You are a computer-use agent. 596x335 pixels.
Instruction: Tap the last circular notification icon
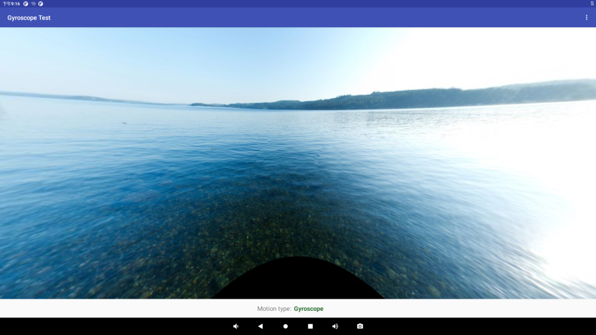pyautogui.click(x=41, y=4)
